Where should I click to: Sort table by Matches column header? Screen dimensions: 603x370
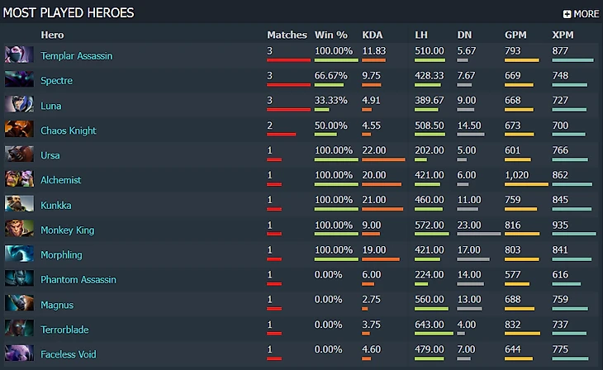pos(287,35)
